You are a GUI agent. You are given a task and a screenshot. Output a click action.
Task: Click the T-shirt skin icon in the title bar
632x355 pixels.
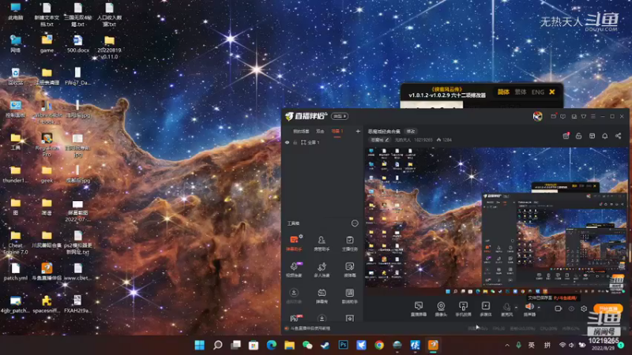pos(584,116)
